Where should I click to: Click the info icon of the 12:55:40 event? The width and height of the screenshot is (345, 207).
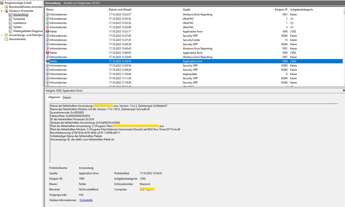(x=47, y=57)
